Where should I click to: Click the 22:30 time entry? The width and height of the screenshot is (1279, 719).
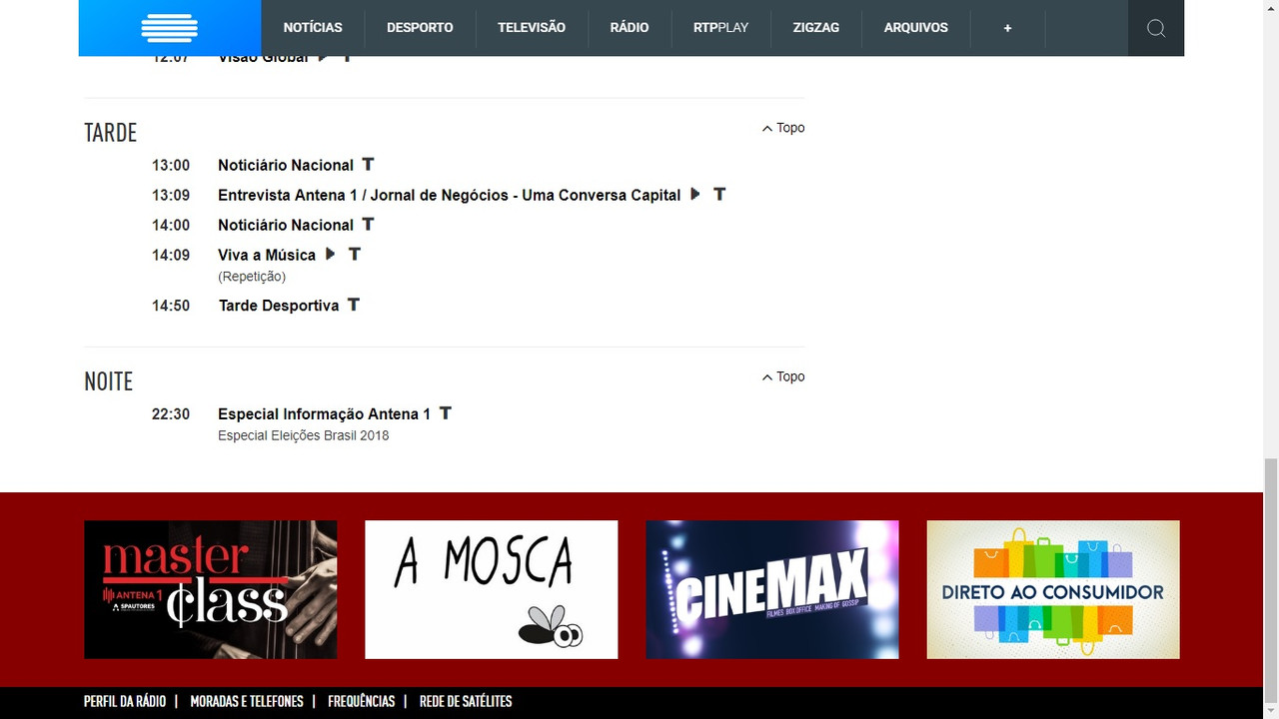(x=171, y=413)
